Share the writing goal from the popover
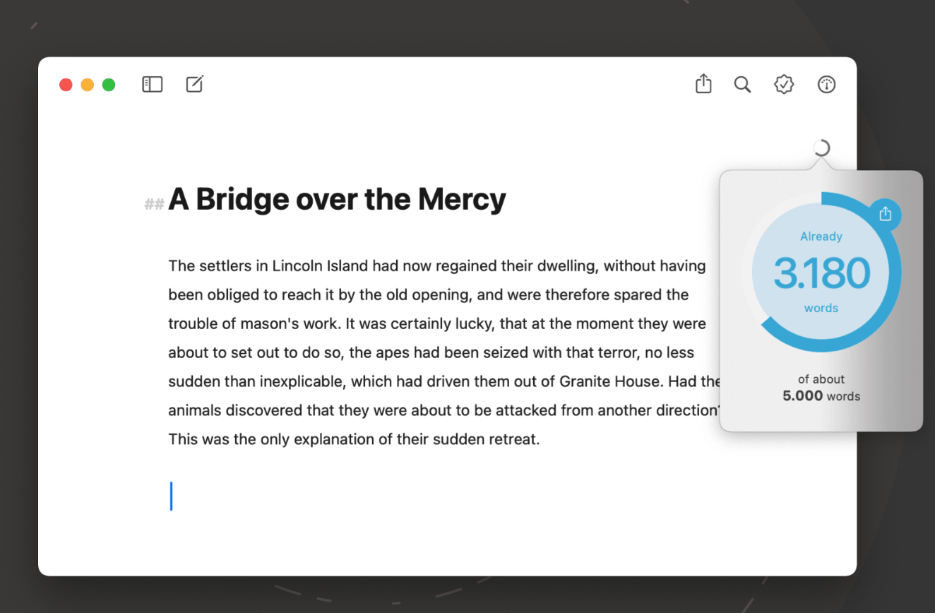The image size is (935, 613). tap(886, 214)
